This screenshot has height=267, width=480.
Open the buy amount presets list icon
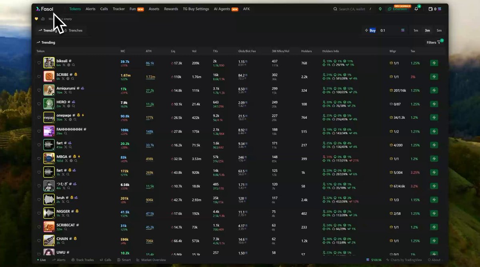click(403, 30)
